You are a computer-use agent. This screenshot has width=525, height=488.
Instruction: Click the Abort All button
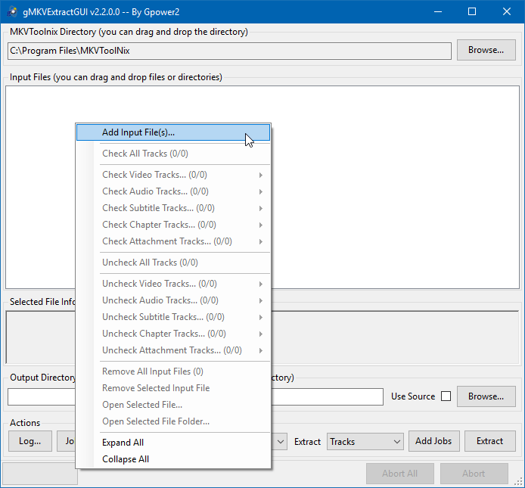(400, 474)
